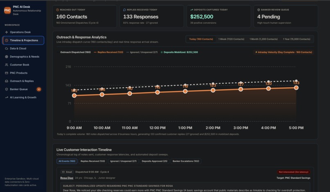Click the Live Customer Interaction Timeline heading
This screenshot has width=330, height=192.
[84, 150]
